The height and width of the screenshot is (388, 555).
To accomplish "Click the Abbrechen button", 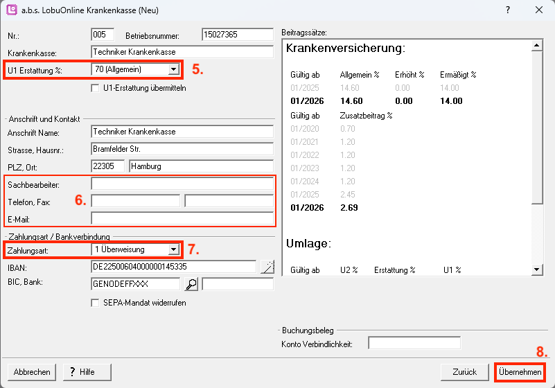I will pyautogui.click(x=32, y=372).
